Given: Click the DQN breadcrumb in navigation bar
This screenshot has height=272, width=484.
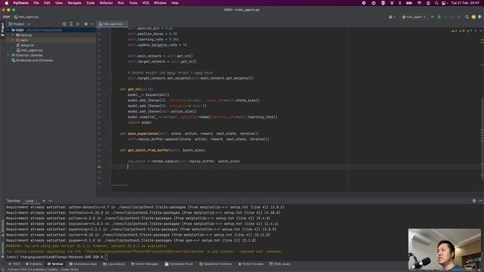Looking at the screenshot, I should click(6, 17).
